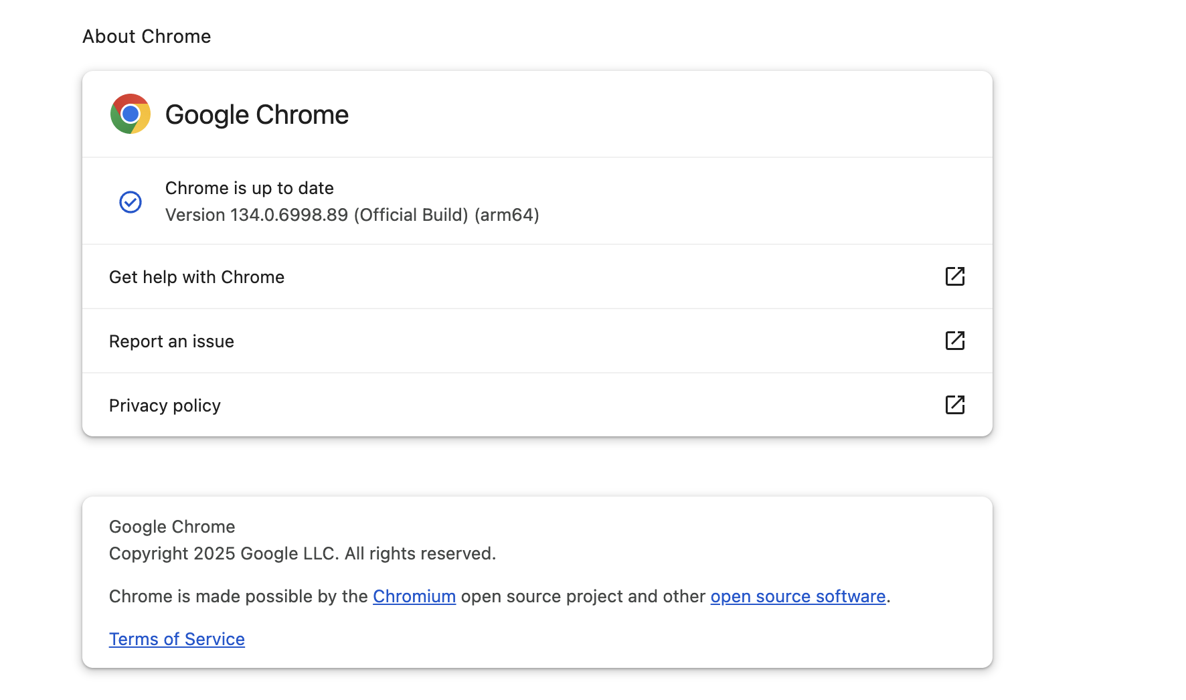Click the Google Chrome logo icon
The width and height of the screenshot is (1186, 700).
click(x=131, y=114)
